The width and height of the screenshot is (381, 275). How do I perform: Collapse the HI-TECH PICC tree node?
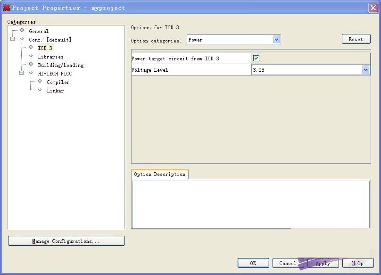(21, 73)
